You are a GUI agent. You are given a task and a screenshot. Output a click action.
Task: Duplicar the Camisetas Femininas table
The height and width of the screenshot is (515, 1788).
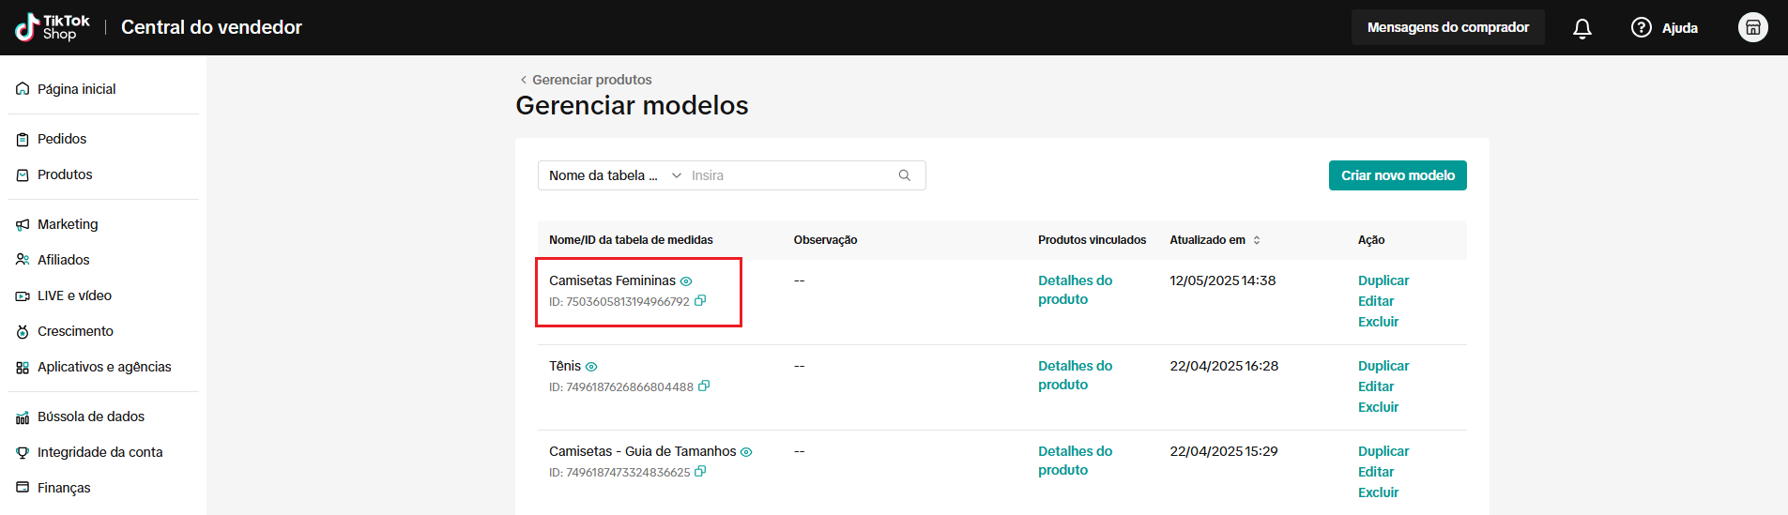tap(1383, 280)
